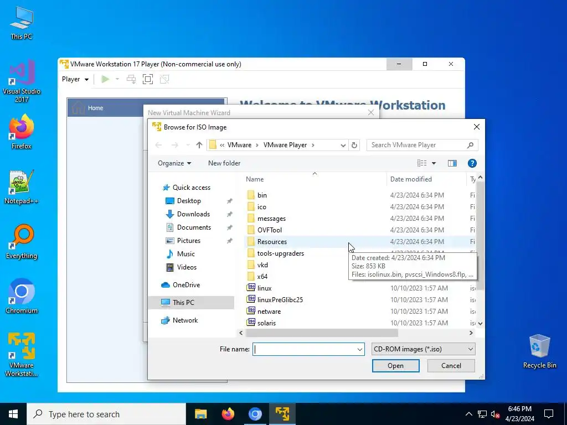Click the horizontal scrollbar in file list
Screen dimensions: 567x425
click(x=322, y=333)
